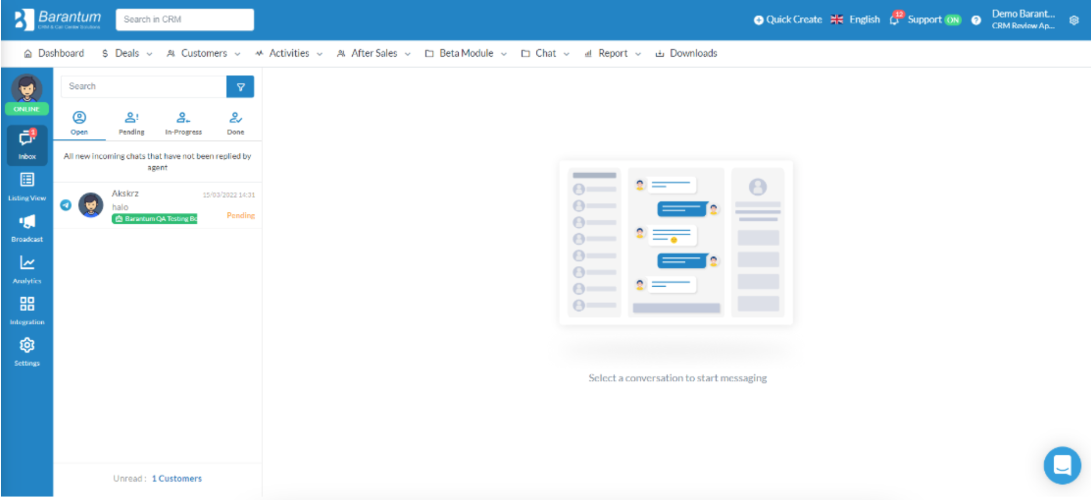Open Downloads in navbar
Screen dimensions: 1091x500
click(x=693, y=53)
